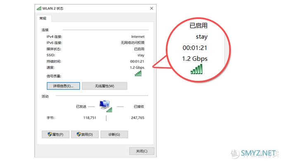Image resolution: width=281 pixels, height=161 pixels.
Task: Click the magnified signal bars in callout
Action: tap(197, 69)
